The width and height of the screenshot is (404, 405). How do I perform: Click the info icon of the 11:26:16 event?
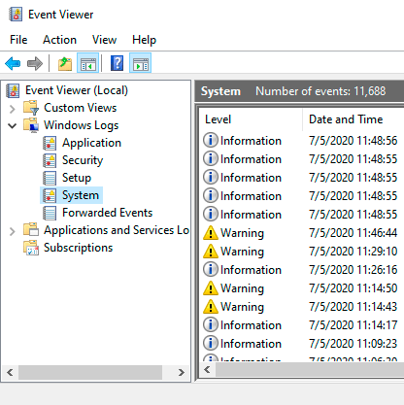click(211, 269)
